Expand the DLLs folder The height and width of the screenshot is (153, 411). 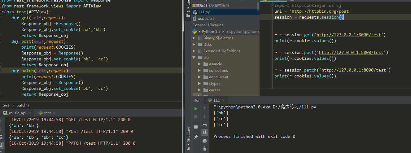[x=194, y=45]
